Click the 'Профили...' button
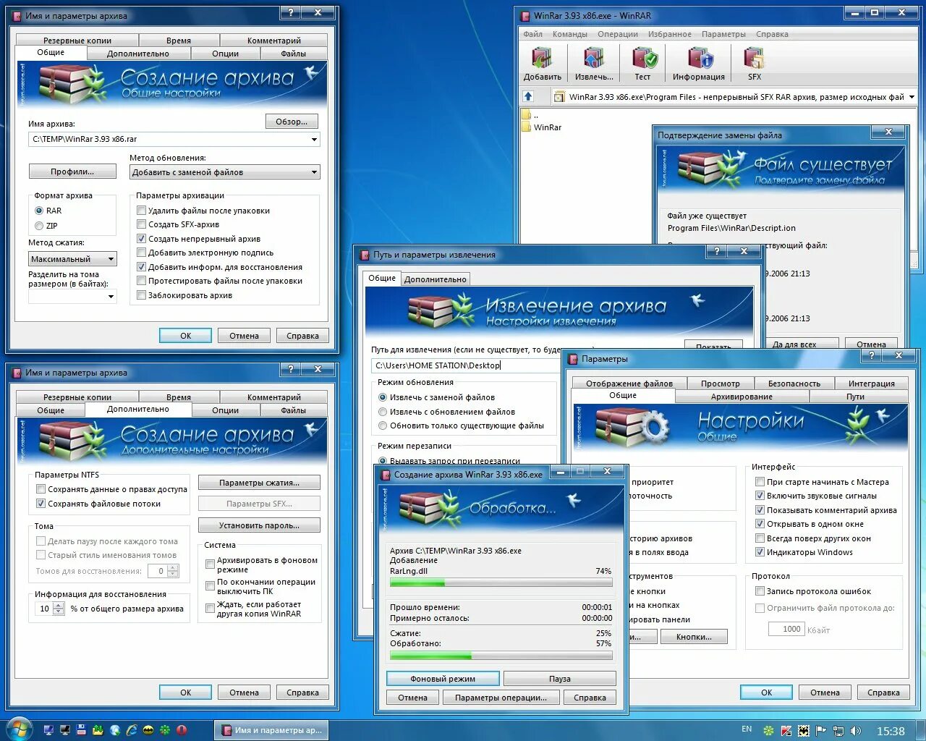This screenshot has width=926, height=741. (72, 172)
